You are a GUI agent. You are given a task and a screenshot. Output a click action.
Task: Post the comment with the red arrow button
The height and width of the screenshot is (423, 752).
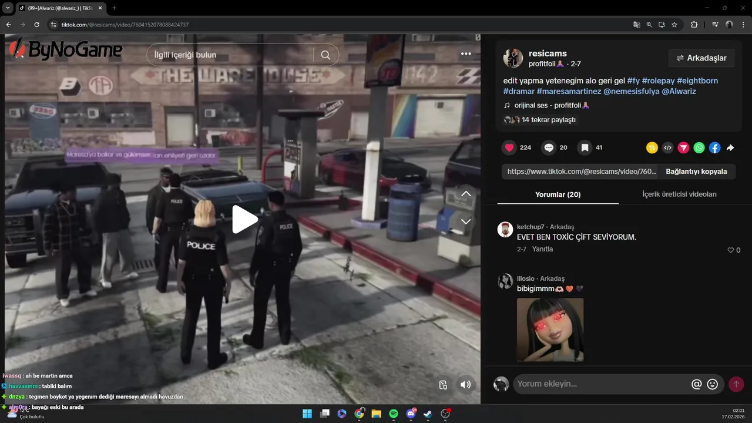[736, 384]
